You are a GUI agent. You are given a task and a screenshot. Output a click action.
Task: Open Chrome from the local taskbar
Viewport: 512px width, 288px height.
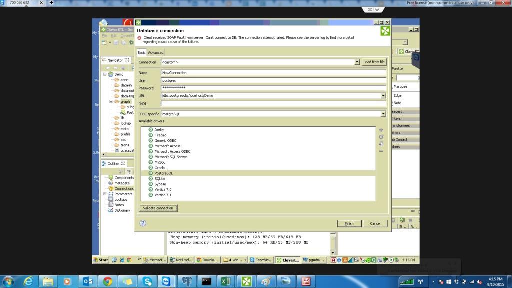(x=108, y=281)
